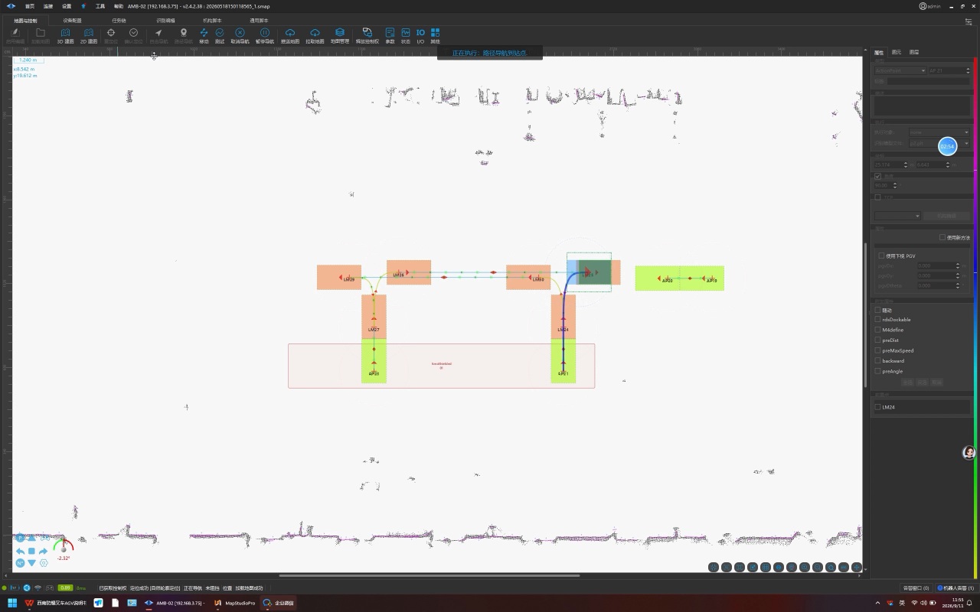Click the 重定位 relocation crosshair icon
Viewport: 980px width, 612px height.
point(111,36)
